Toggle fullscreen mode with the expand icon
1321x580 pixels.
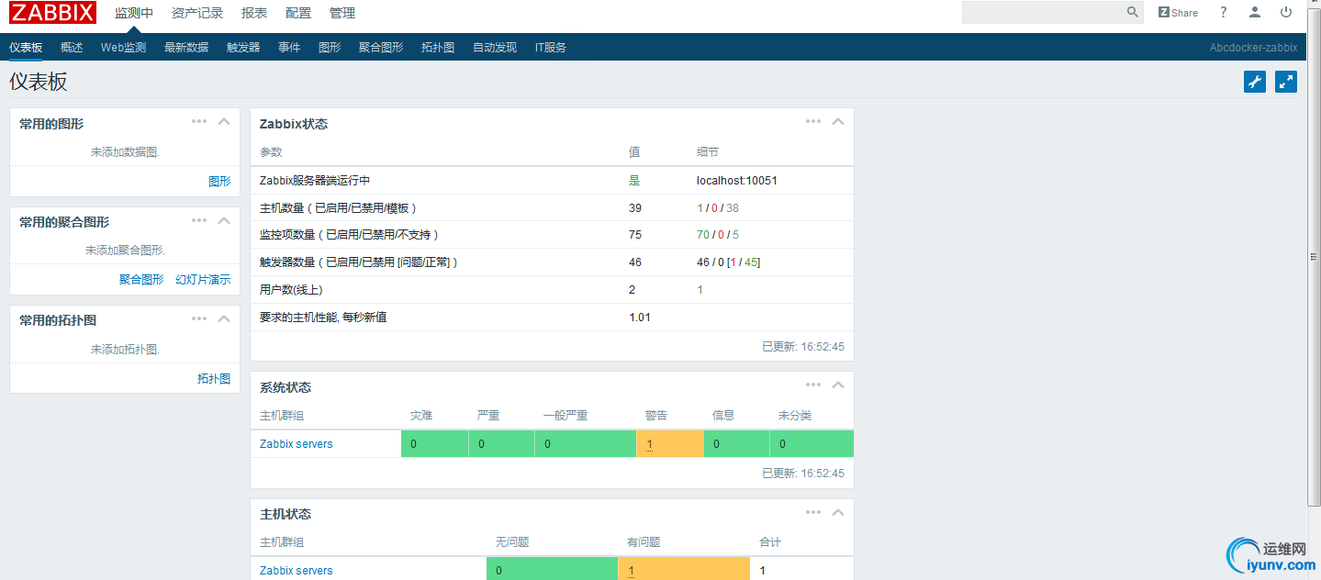pyautogui.click(x=1286, y=82)
